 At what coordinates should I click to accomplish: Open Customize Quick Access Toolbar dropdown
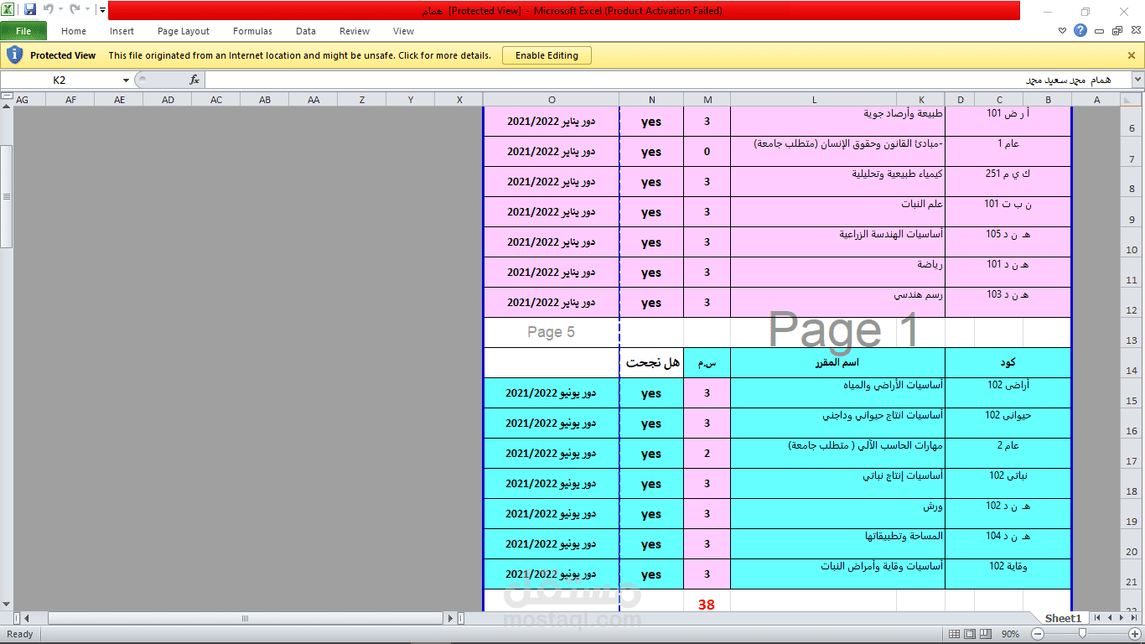click(102, 11)
